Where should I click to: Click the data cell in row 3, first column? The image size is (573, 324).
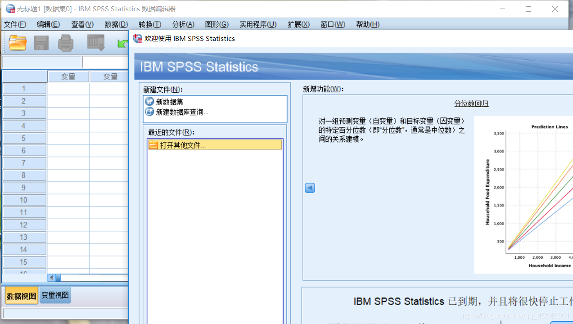pyautogui.click(x=68, y=113)
